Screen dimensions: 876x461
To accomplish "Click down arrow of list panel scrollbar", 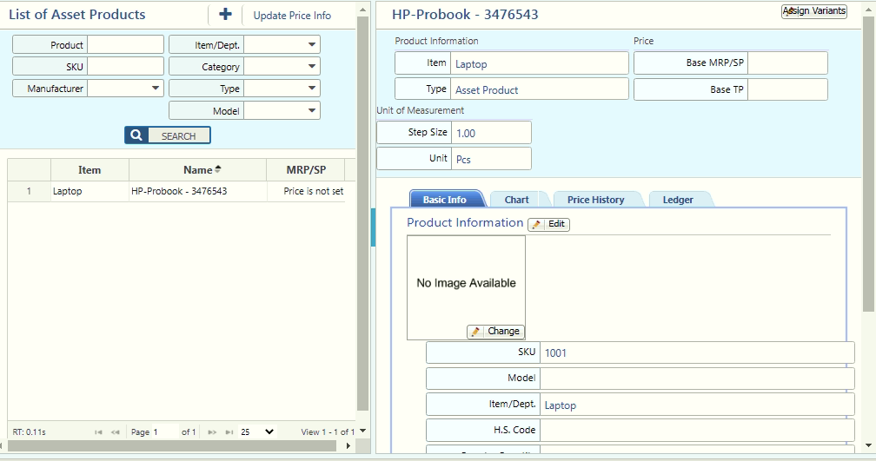I will [362, 431].
